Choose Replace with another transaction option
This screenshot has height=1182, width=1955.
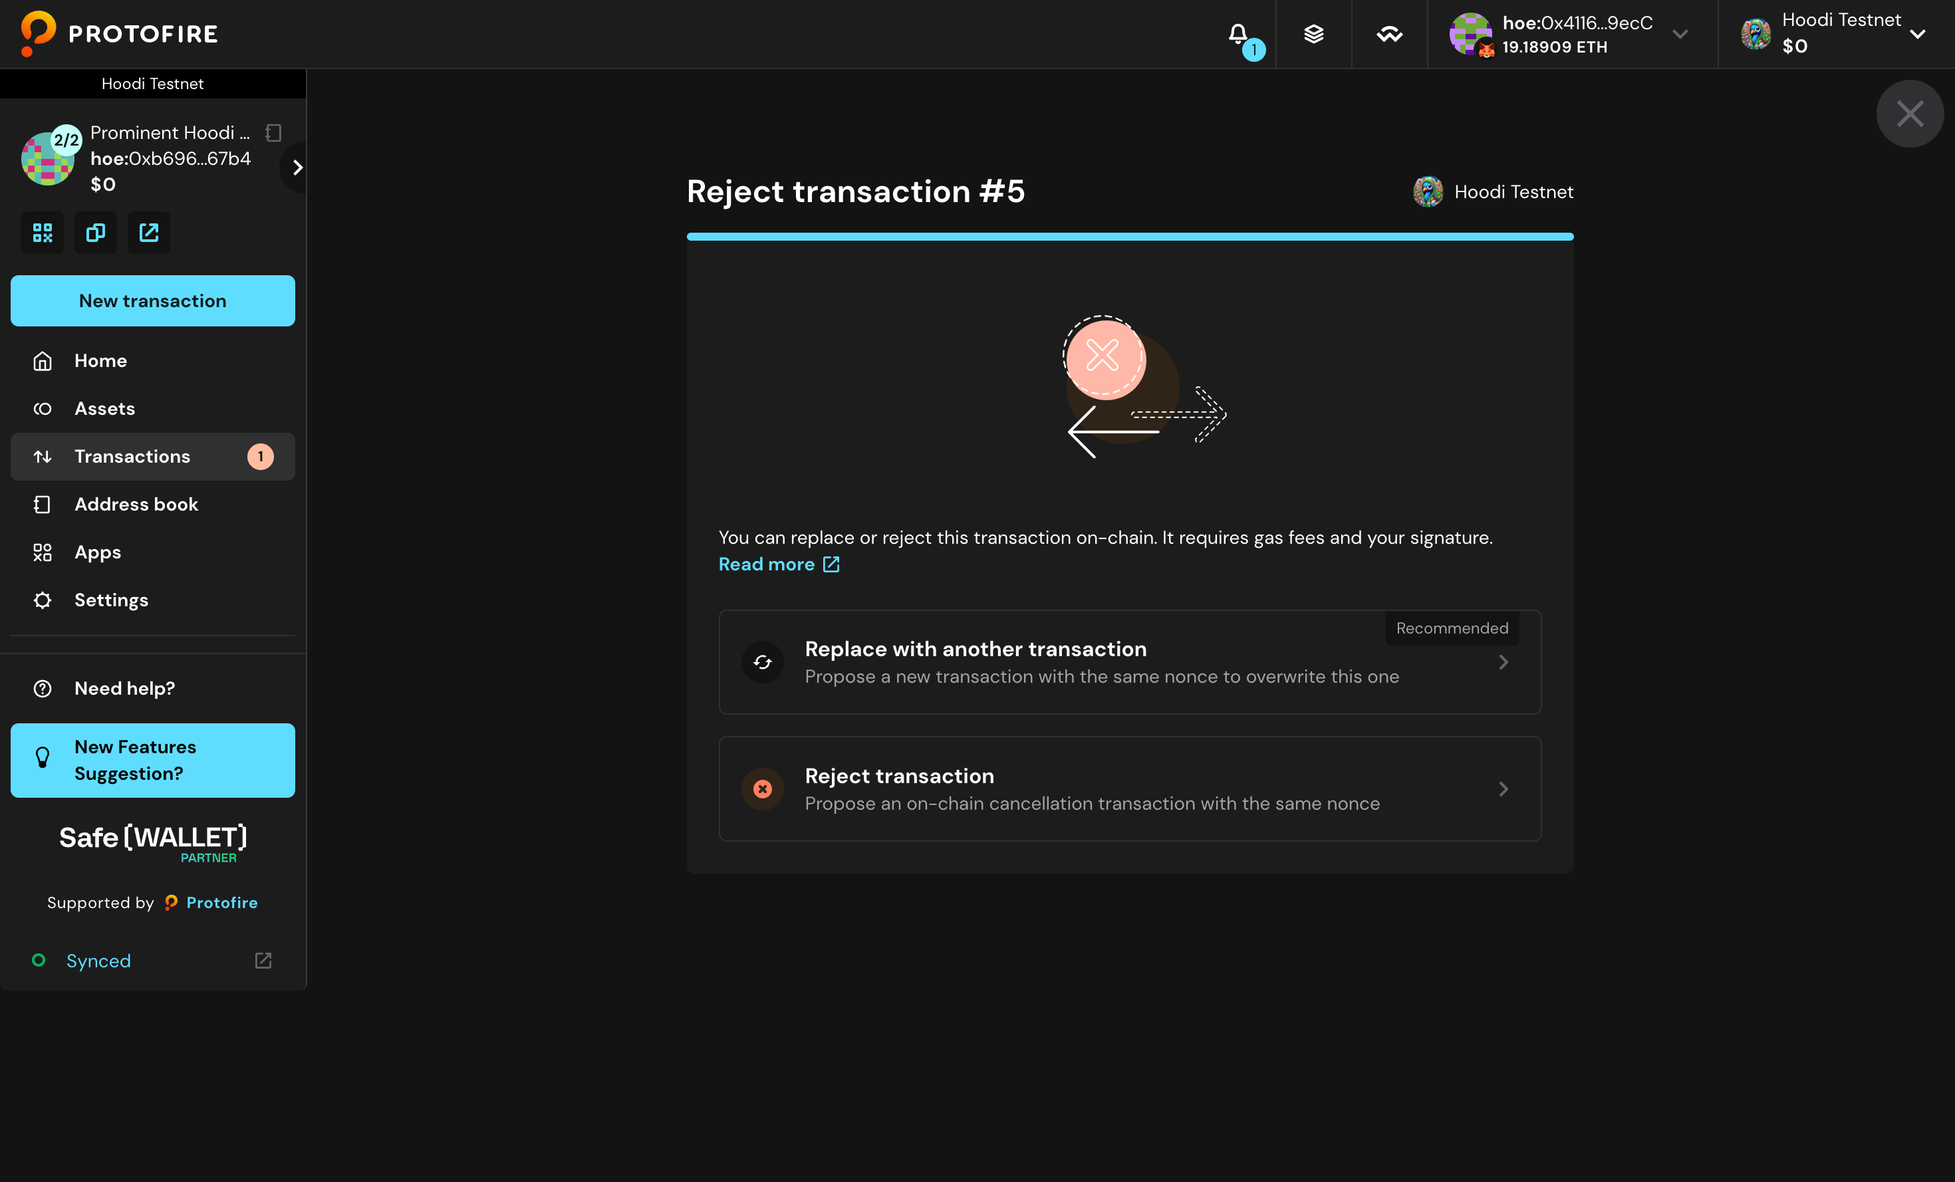[1129, 661]
